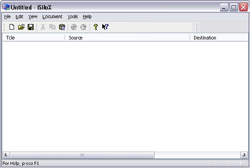250x168 pixels.
Task: Paste from clipboard icon
Action: pyautogui.click(x=62, y=27)
